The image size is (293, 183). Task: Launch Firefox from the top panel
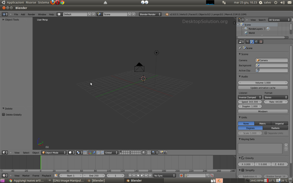pos(53,2)
